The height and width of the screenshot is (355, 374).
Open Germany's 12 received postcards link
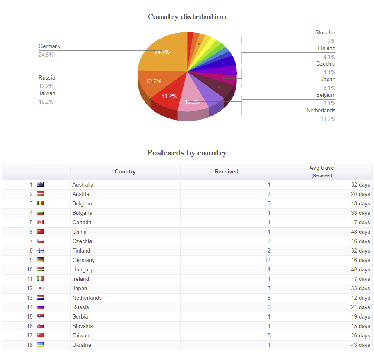tap(268, 260)
